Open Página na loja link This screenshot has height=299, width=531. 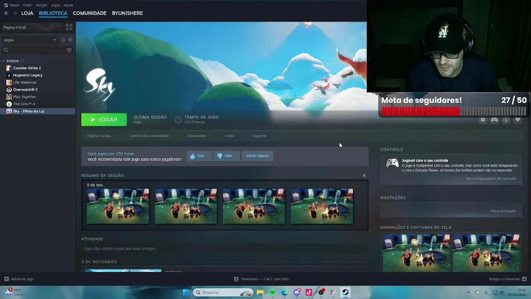pyautogui.click(x=99, y=136)
